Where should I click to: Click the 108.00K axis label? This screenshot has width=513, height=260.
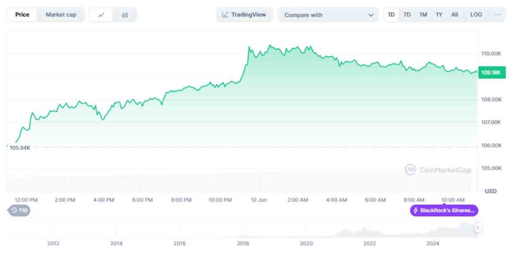point(491,99)
